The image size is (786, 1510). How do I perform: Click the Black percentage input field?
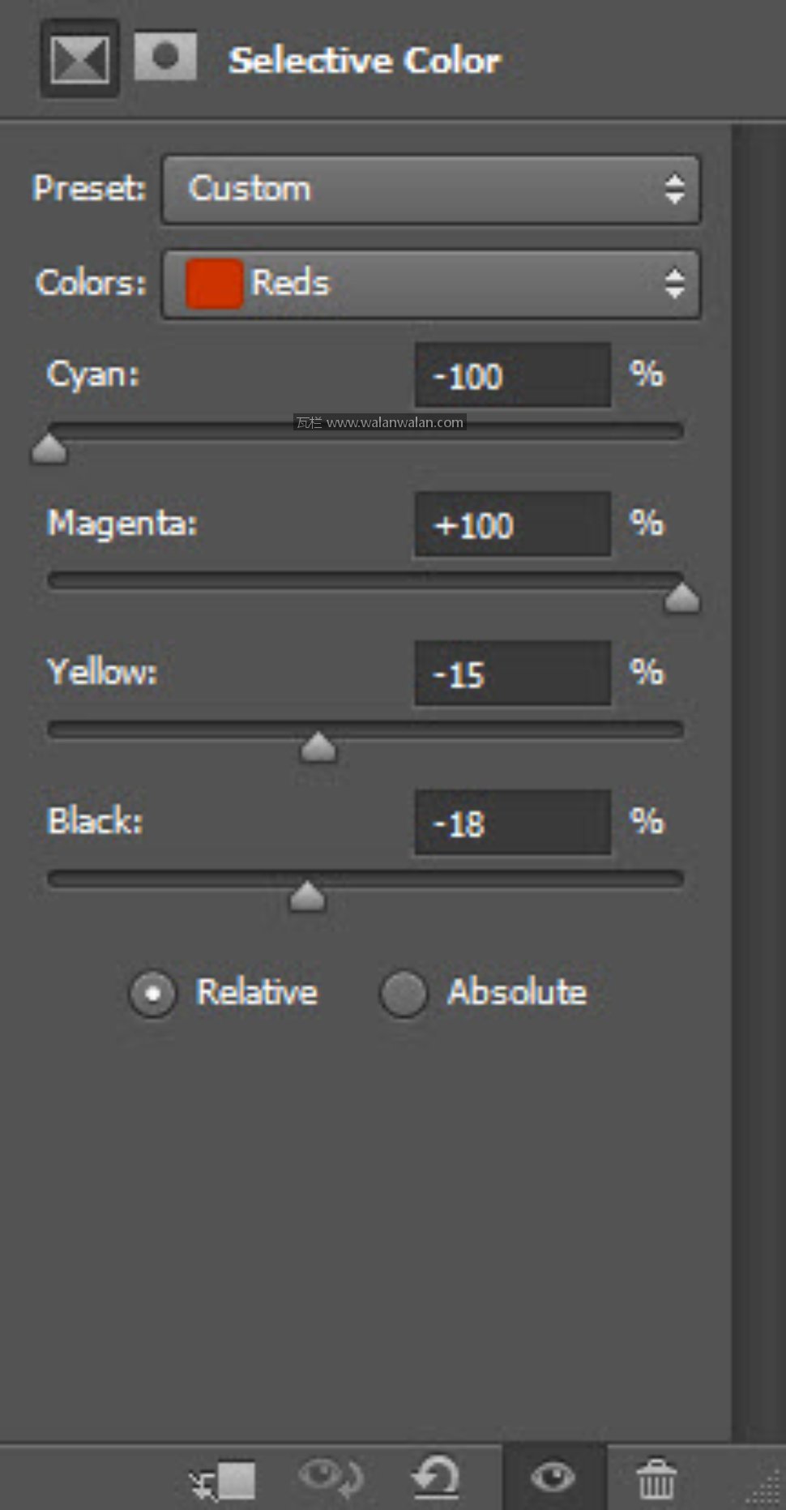512,823
